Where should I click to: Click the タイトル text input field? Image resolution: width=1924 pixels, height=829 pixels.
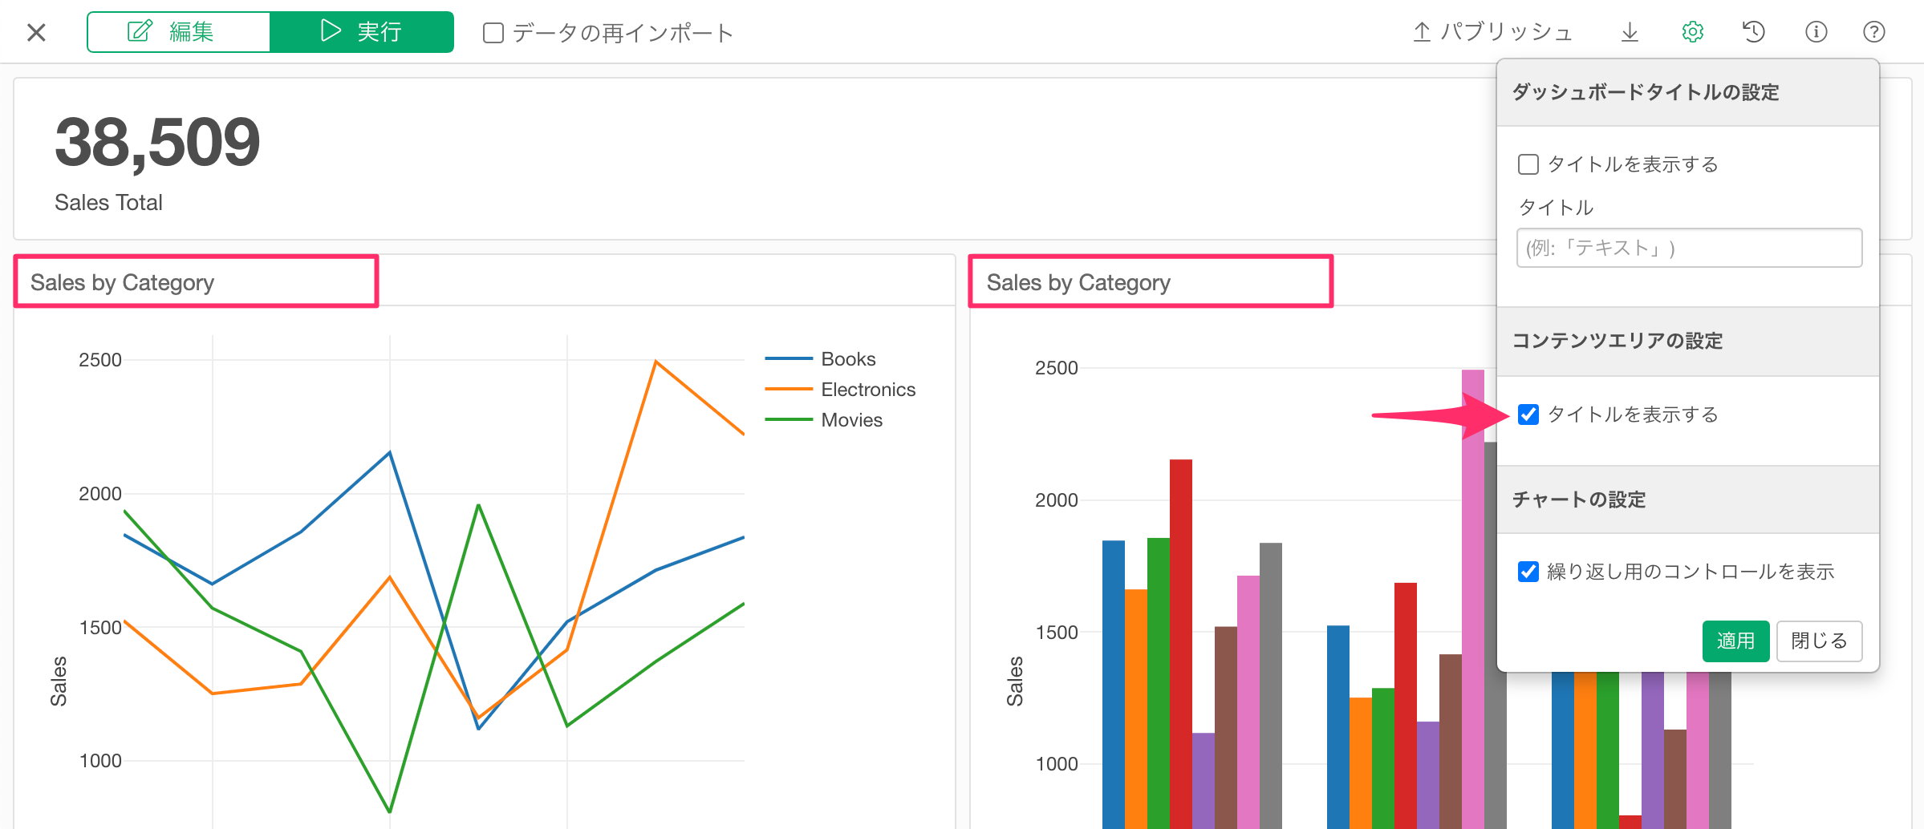pos(1689,248)
